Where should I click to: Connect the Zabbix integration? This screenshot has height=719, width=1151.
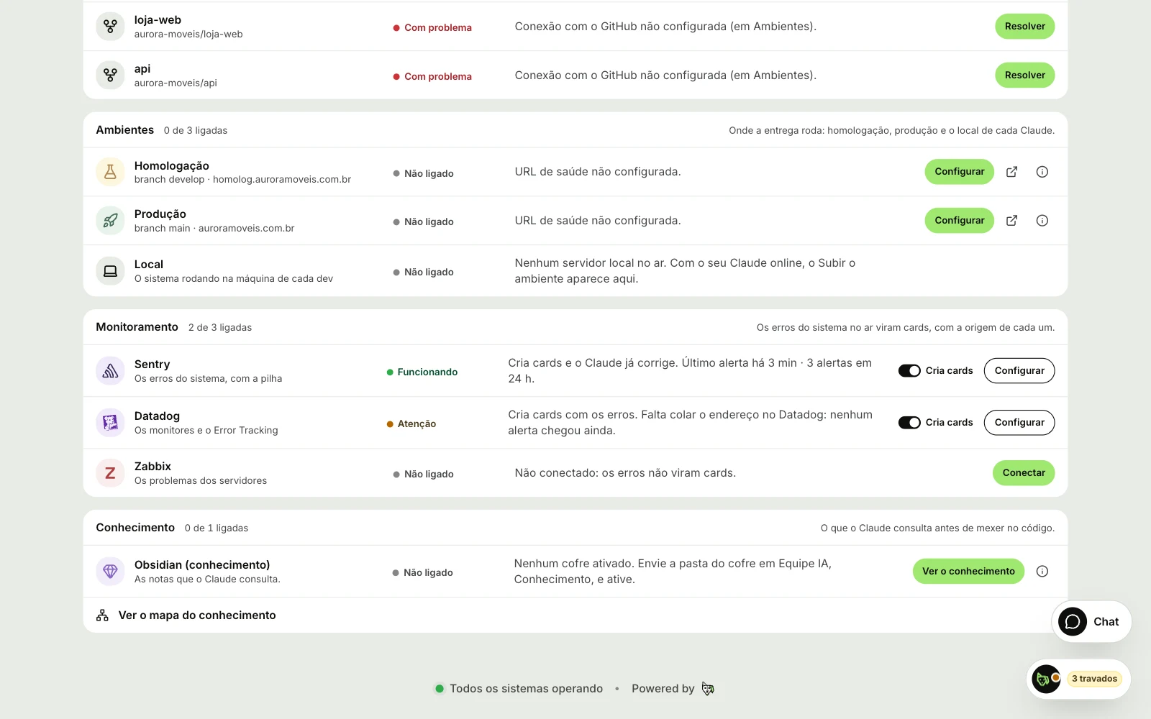coord(1024,473)
